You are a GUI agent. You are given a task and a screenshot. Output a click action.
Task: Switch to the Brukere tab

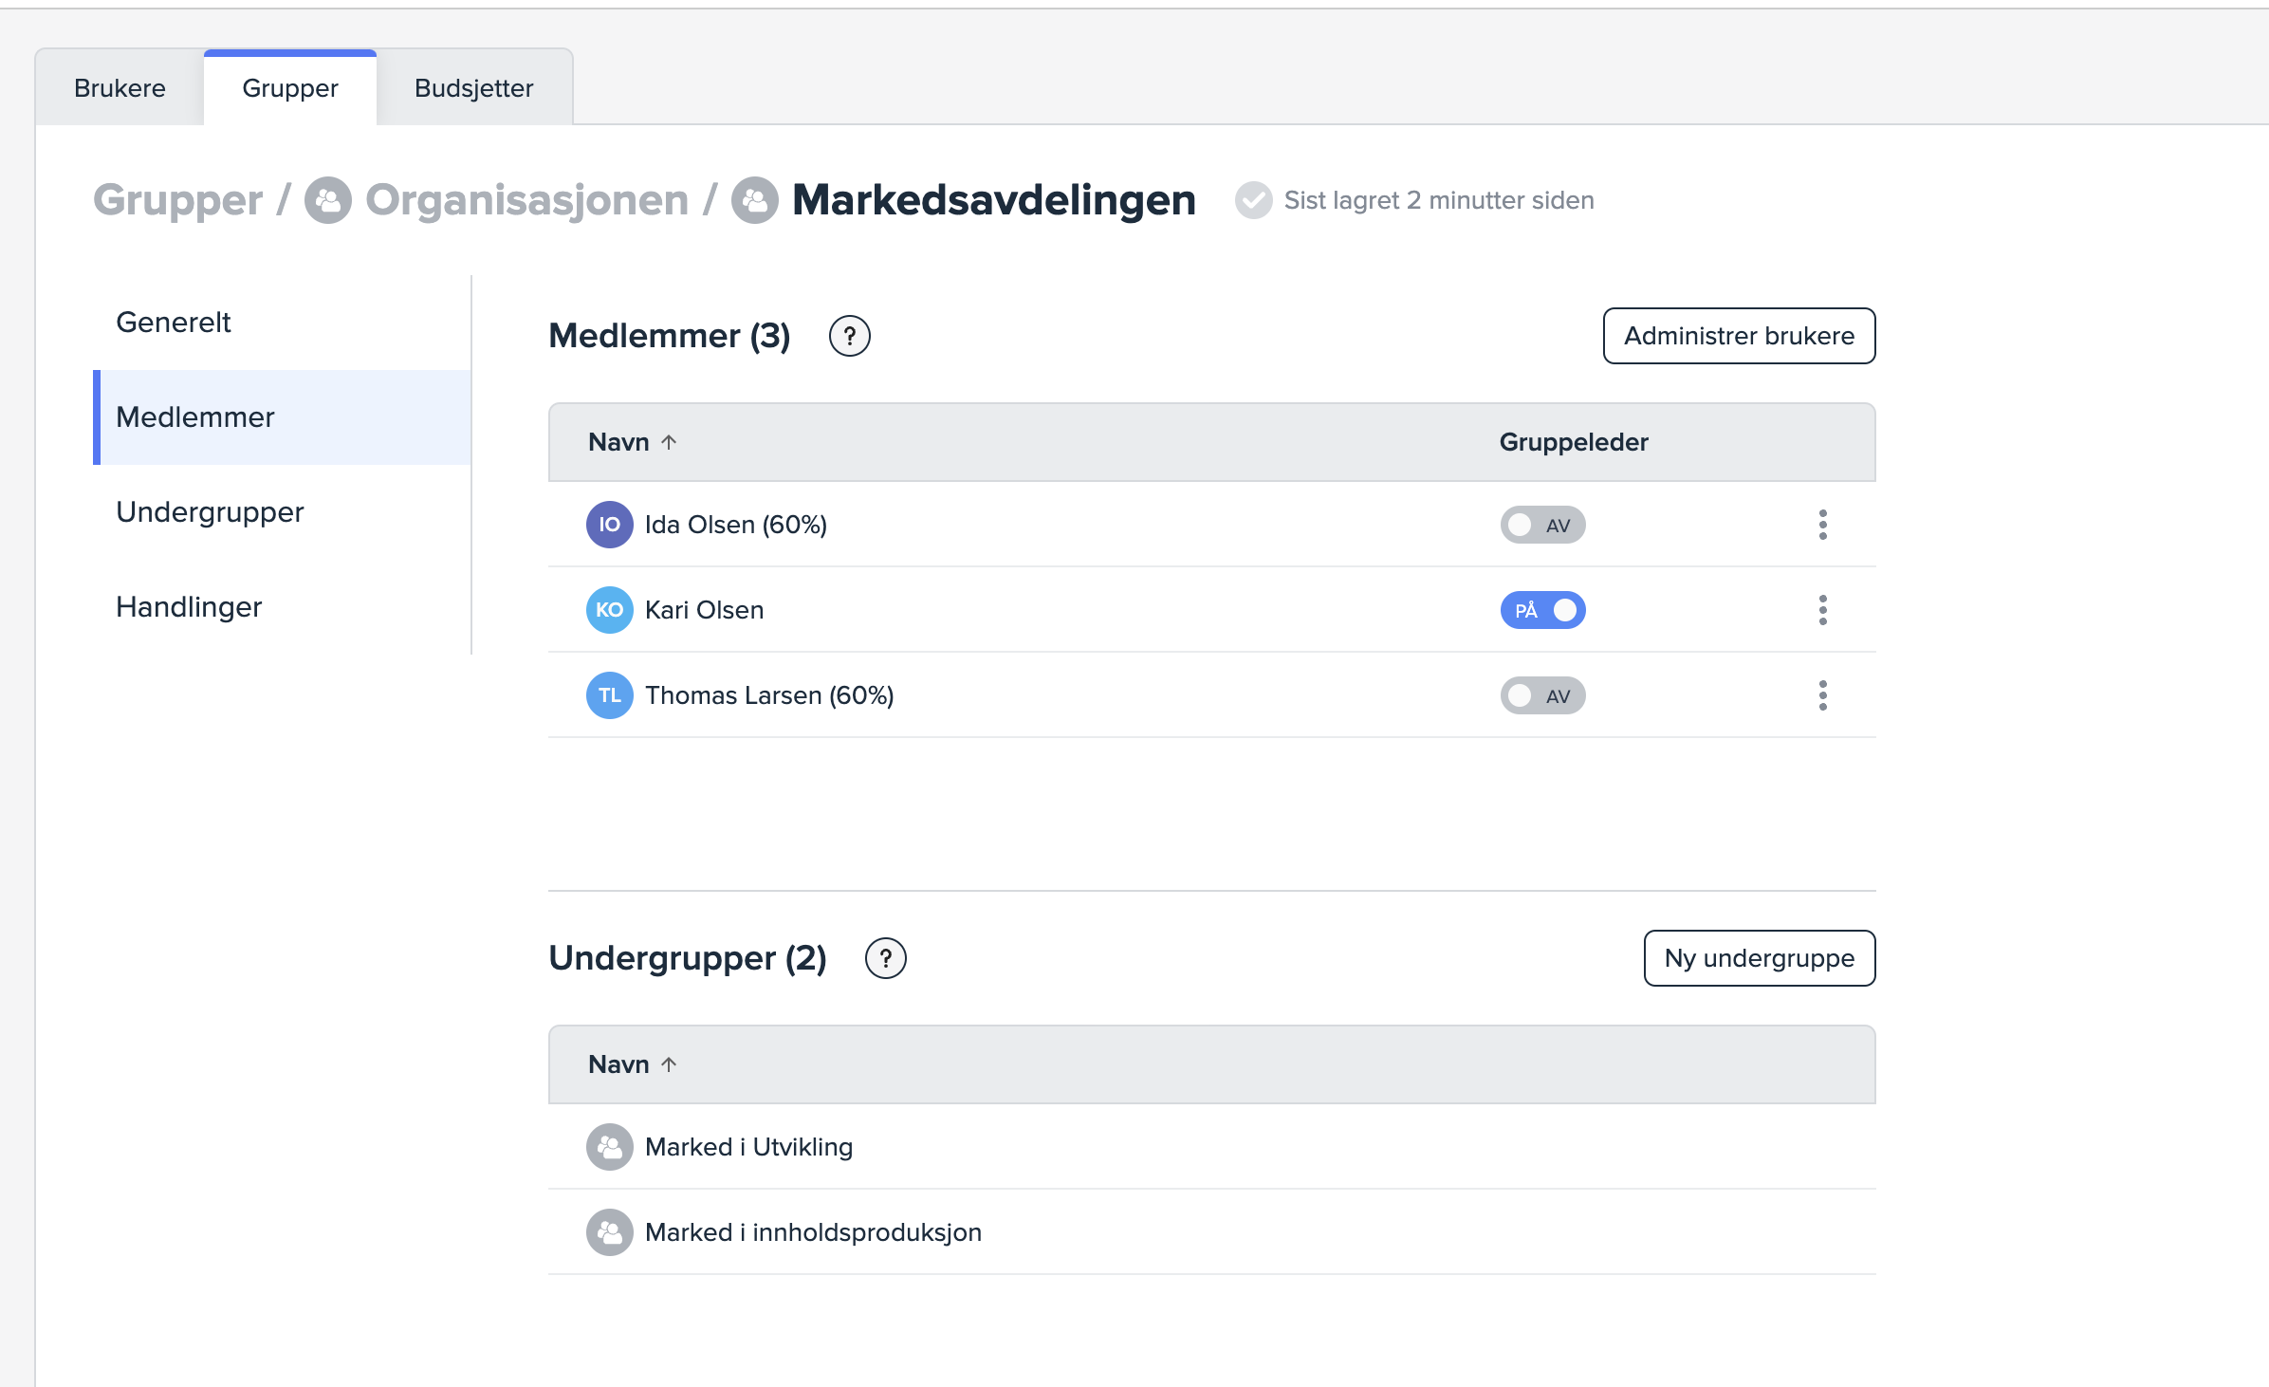(120, 88)
